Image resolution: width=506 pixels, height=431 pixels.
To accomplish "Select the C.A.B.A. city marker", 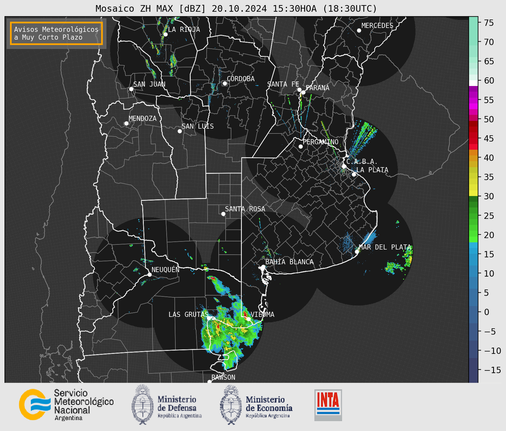I will 344,166.
